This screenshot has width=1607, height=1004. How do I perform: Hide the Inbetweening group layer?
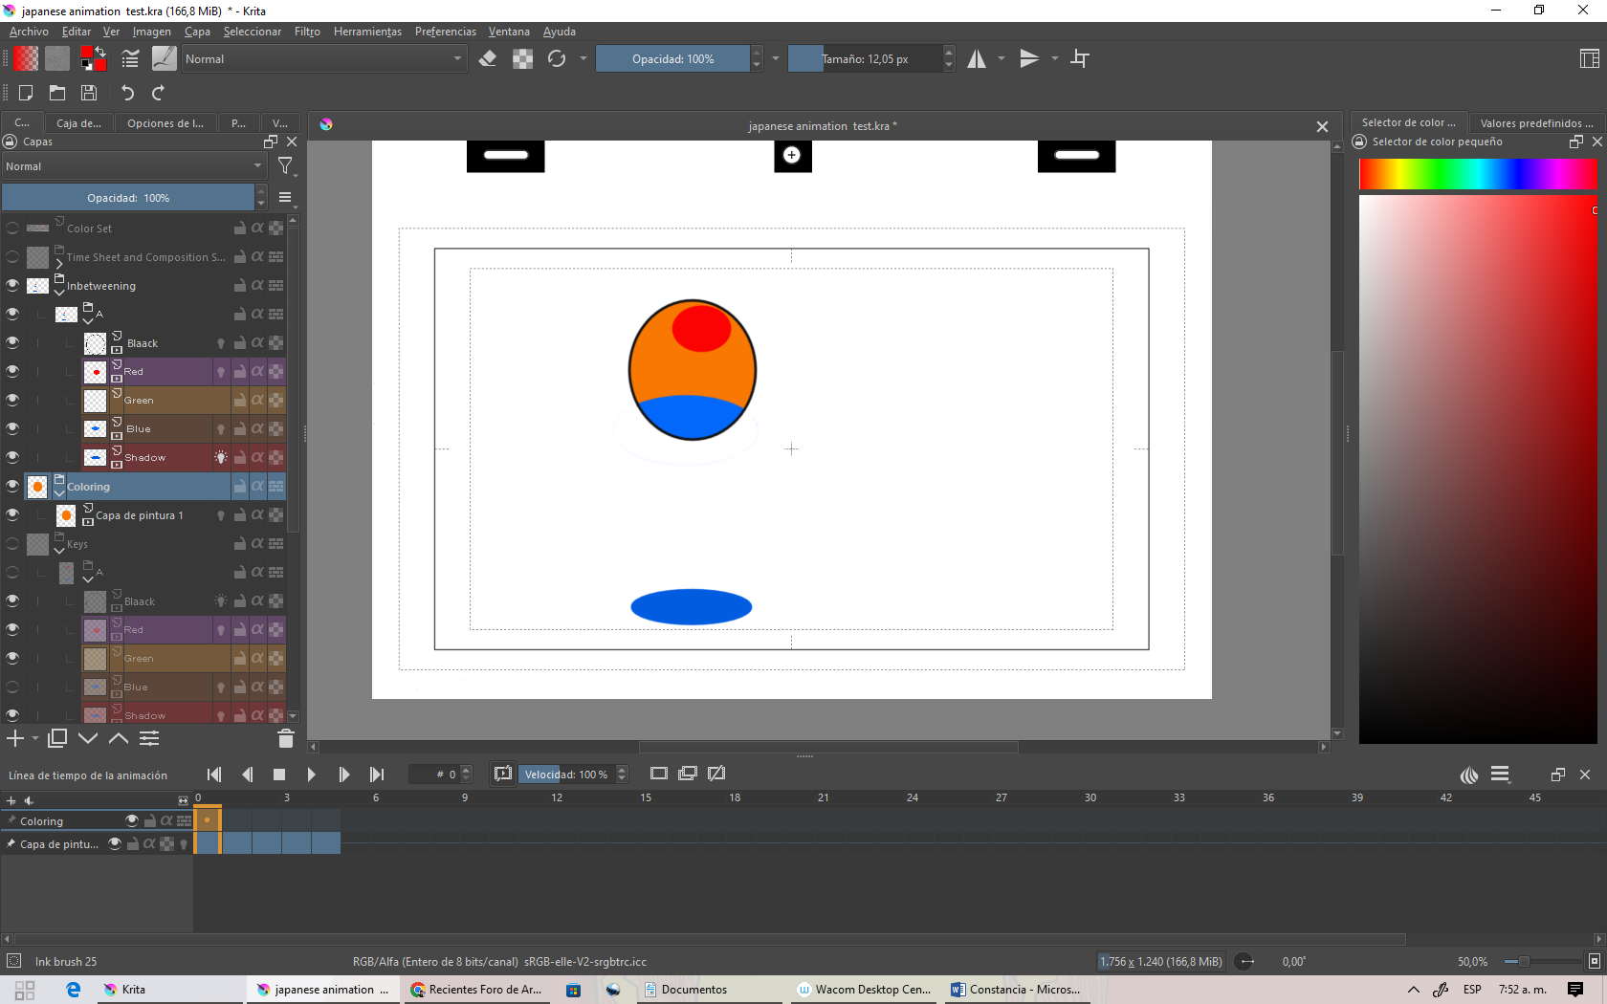point(12,286)
